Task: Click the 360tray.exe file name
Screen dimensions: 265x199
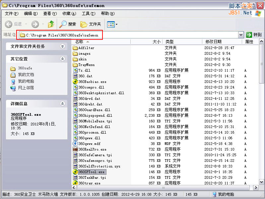Action: click(x=90, y=183)
